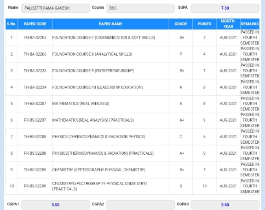Select paper code PR-BS-S2209 cell
Screen dimensions: 265x210
(35, 186)
